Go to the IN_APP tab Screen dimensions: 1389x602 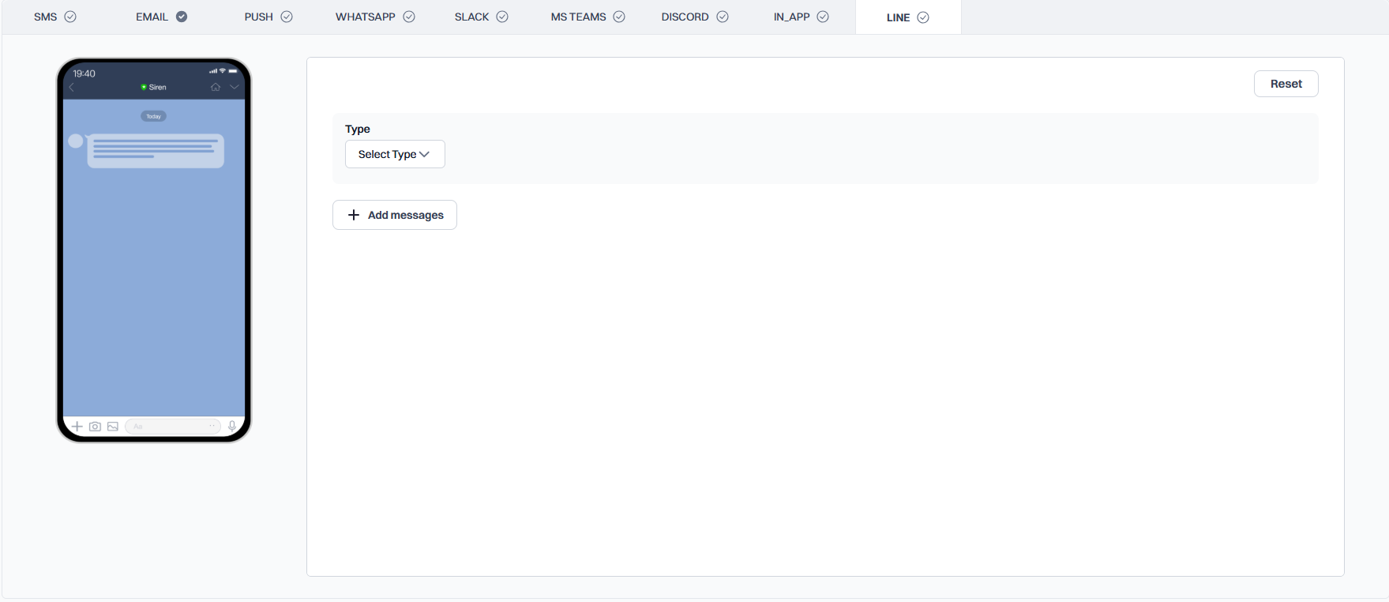pos(801,17)
